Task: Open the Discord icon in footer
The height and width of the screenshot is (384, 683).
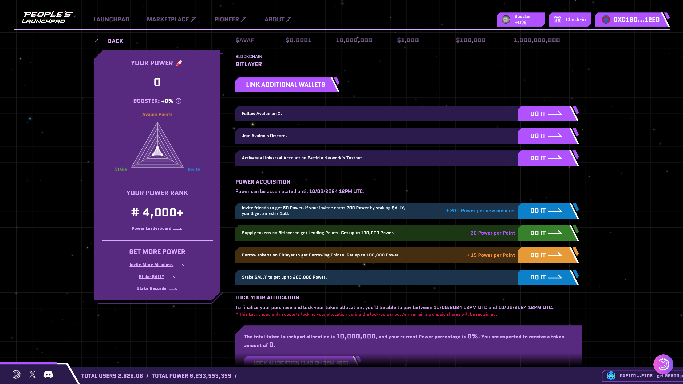Action: [x=48, y=374]
